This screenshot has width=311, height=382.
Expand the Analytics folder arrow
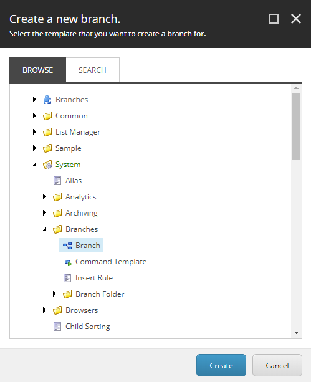click(44, 196)
